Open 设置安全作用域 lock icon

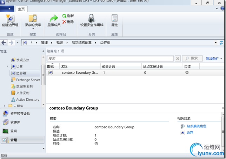click(92, 18)
